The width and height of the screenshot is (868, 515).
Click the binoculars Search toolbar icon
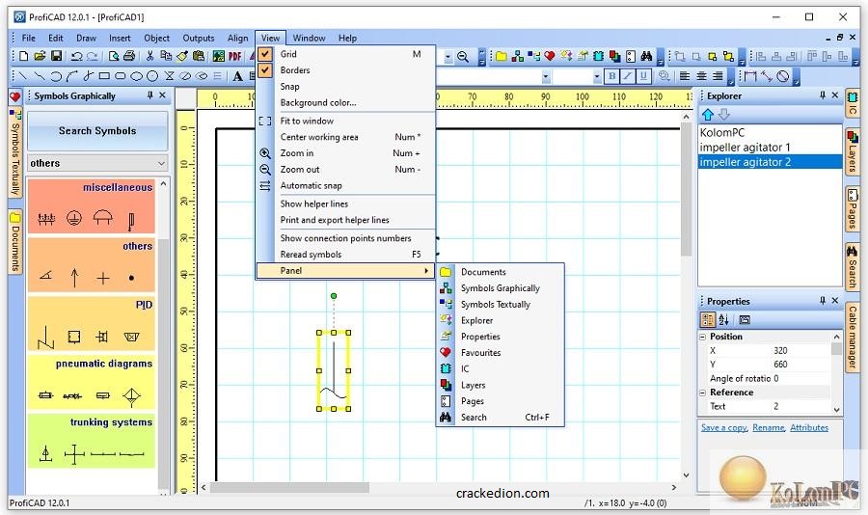click(646, 56)
